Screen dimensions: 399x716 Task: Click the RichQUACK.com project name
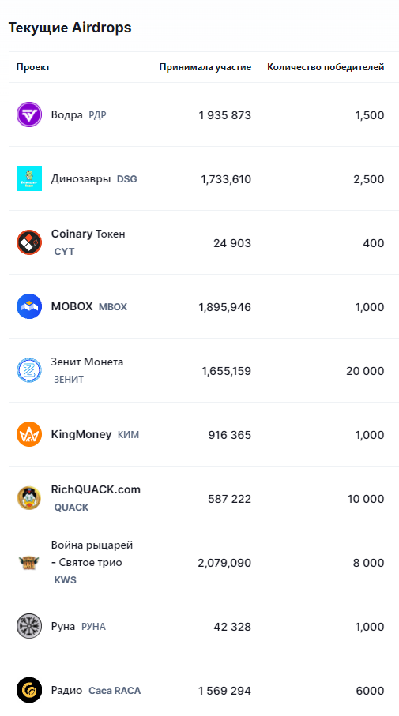[96, 489]
